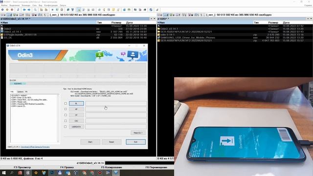This screenshot has height=176, width=313.
Task: Click the 0:[COM7] port box in Odin3
Action: tap(18, 84)
